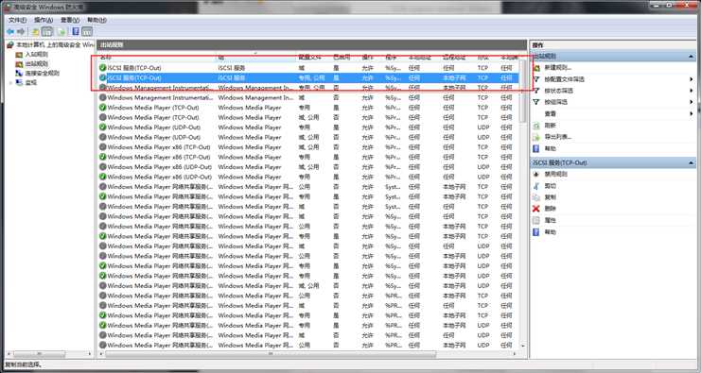This screenshot has width=701, height=373.
Task: Go forward with the toolbar Forward arrow
Action: [21, 32]
